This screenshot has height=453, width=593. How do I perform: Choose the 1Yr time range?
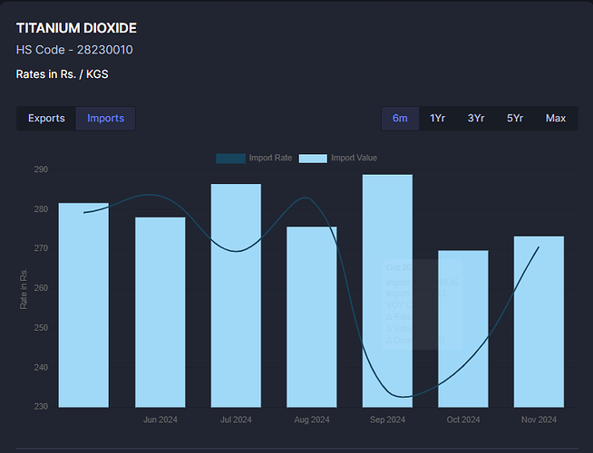[x=437, y=119]
